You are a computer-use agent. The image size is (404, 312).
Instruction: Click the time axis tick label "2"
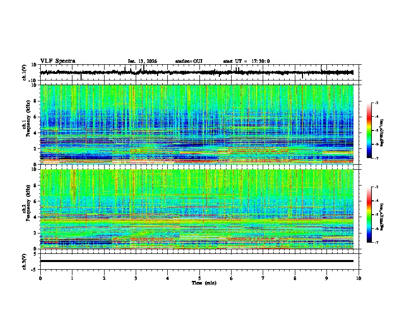pos(104,278)
